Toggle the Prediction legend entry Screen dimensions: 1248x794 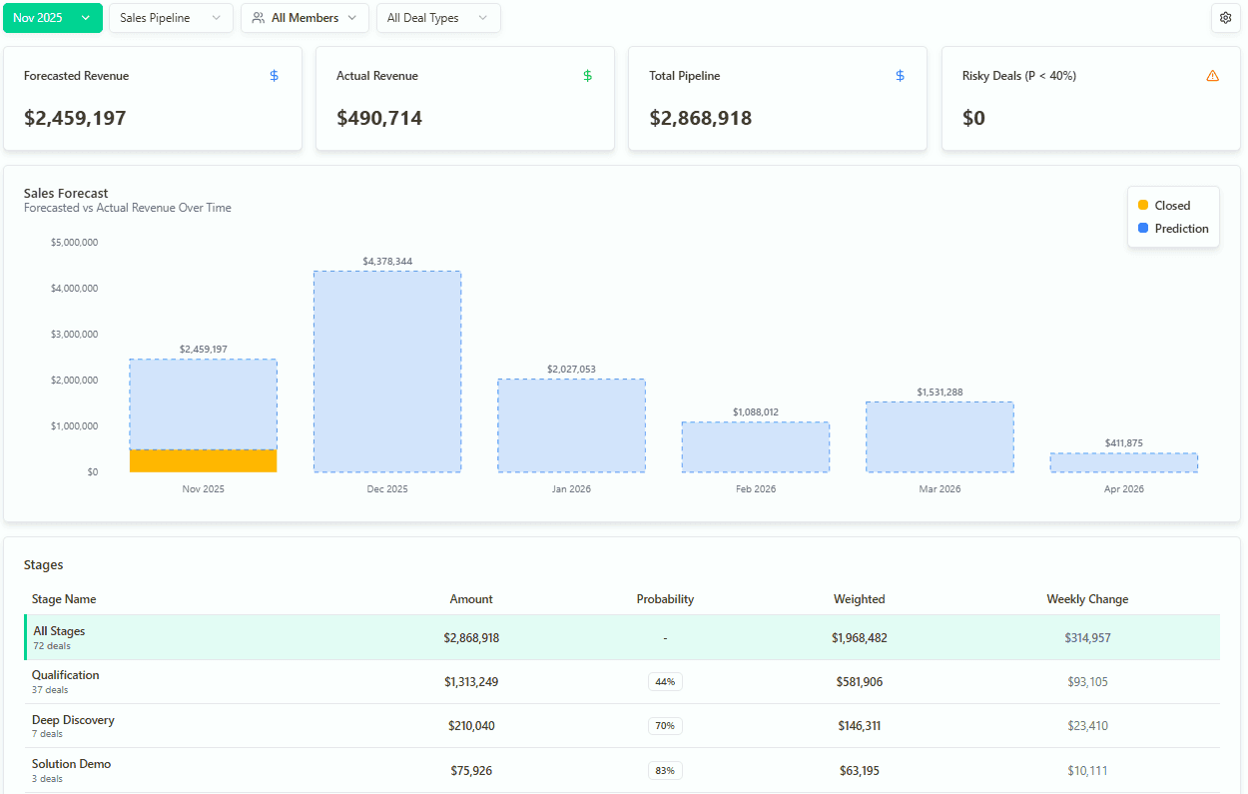(1173, 229)
